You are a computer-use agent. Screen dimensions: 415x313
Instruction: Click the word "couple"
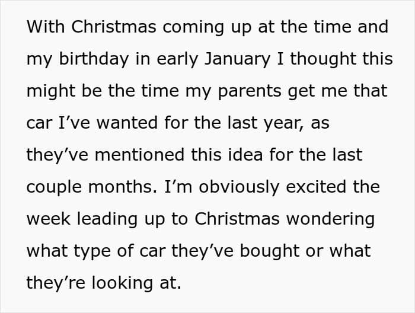coord(56,187)
